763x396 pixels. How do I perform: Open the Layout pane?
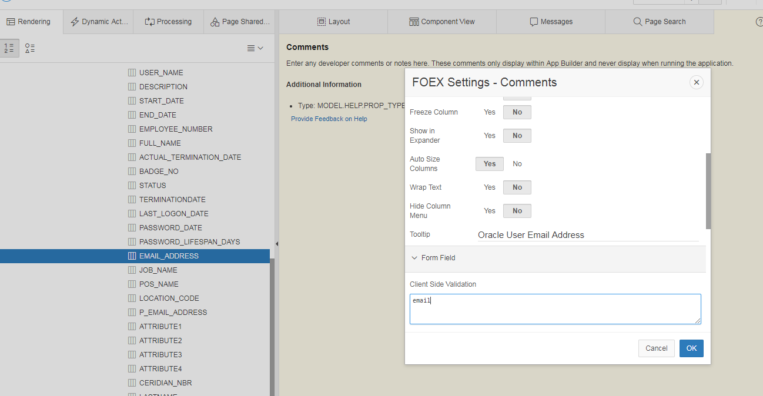pyautogui.click(x=333, y=21)
